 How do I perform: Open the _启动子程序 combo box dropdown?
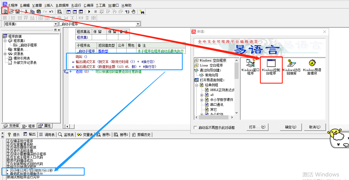tap(138, 24)
